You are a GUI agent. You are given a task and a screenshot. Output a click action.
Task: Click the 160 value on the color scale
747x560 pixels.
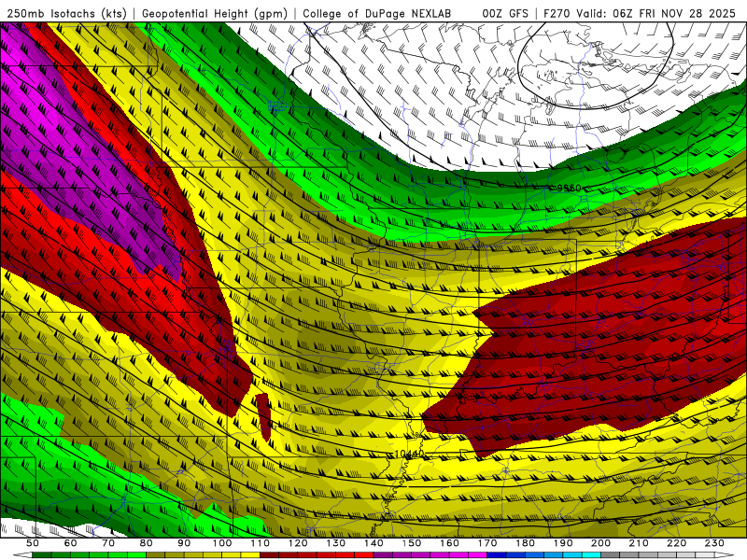[449, 543]
